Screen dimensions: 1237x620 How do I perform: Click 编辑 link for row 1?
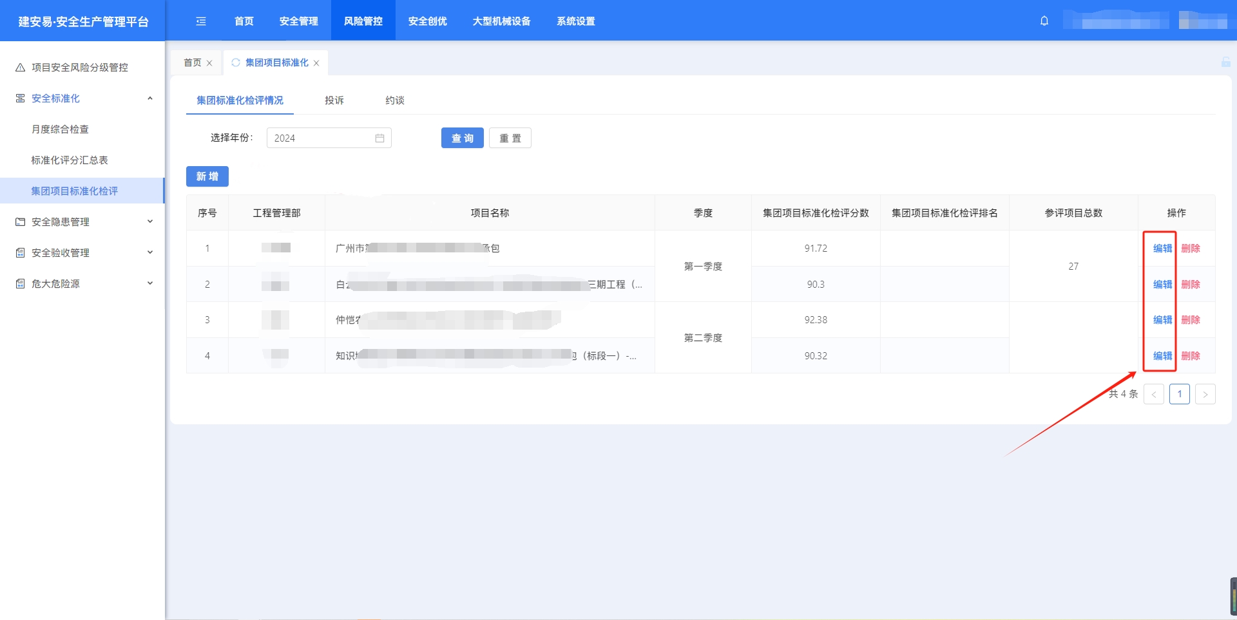1162,249
